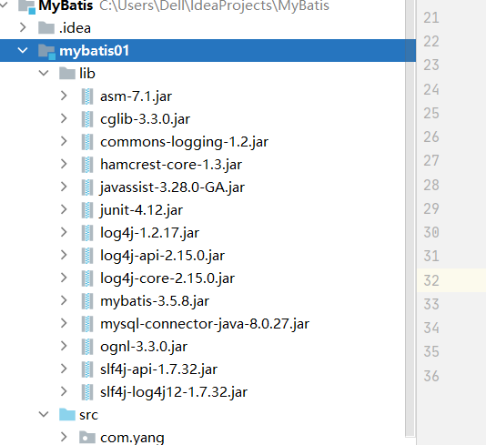Viewport: 486px width, 445px height.
Task: Click the mybatis01 module folder icon
Action: (46, 51)
